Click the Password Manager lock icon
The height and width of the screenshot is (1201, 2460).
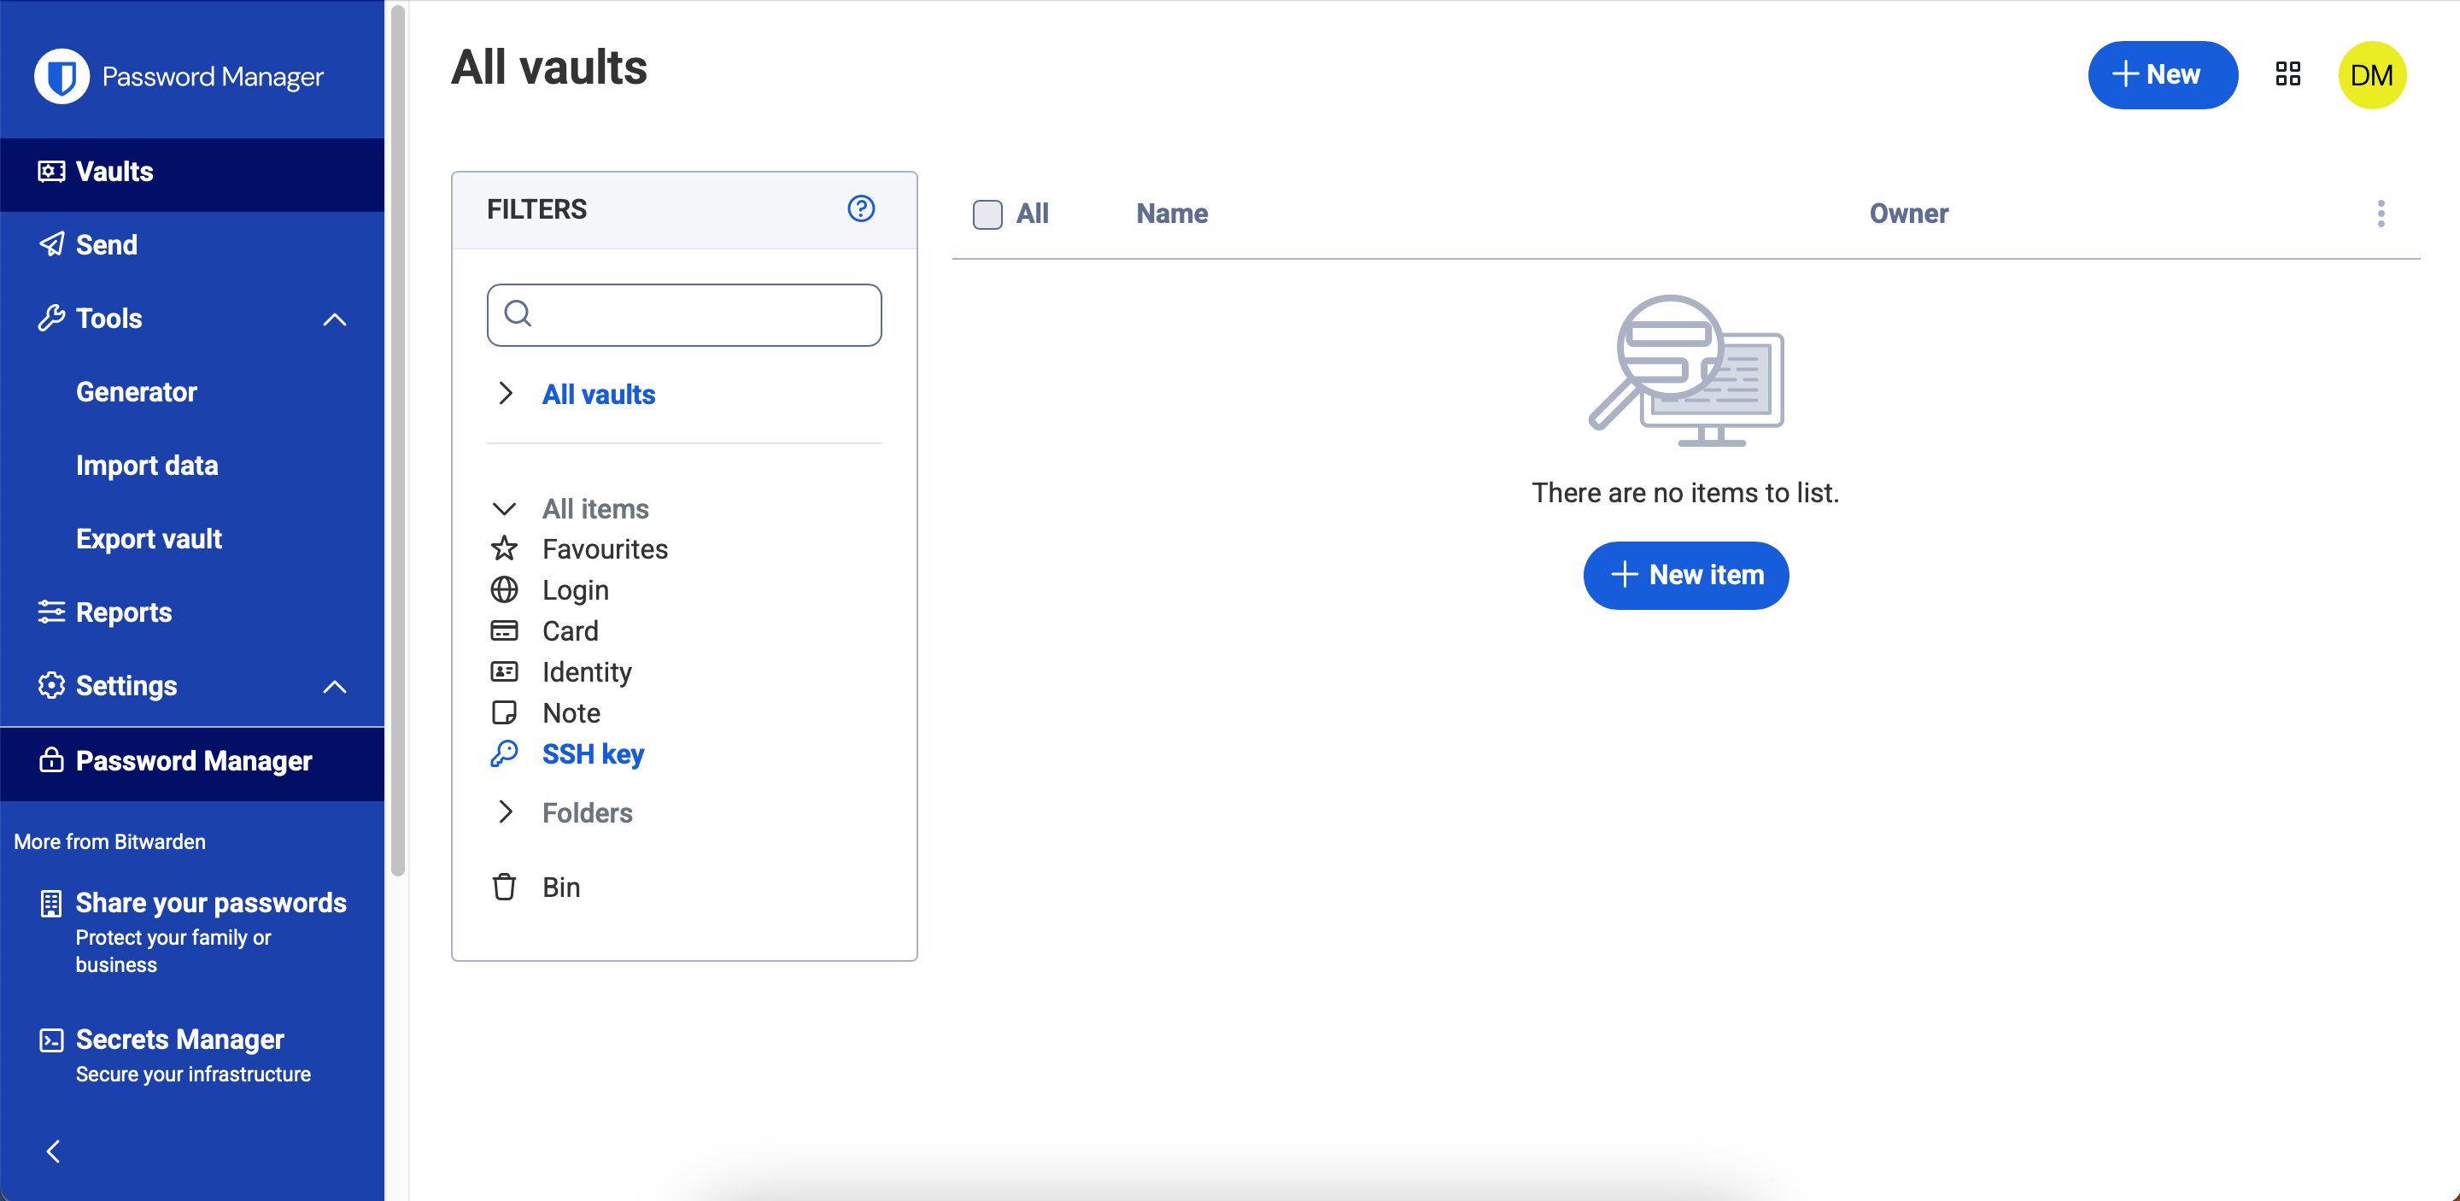(51, 760)
